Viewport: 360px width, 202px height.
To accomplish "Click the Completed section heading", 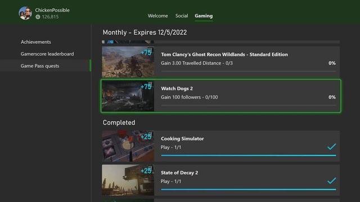I will [x=119, y=122].
